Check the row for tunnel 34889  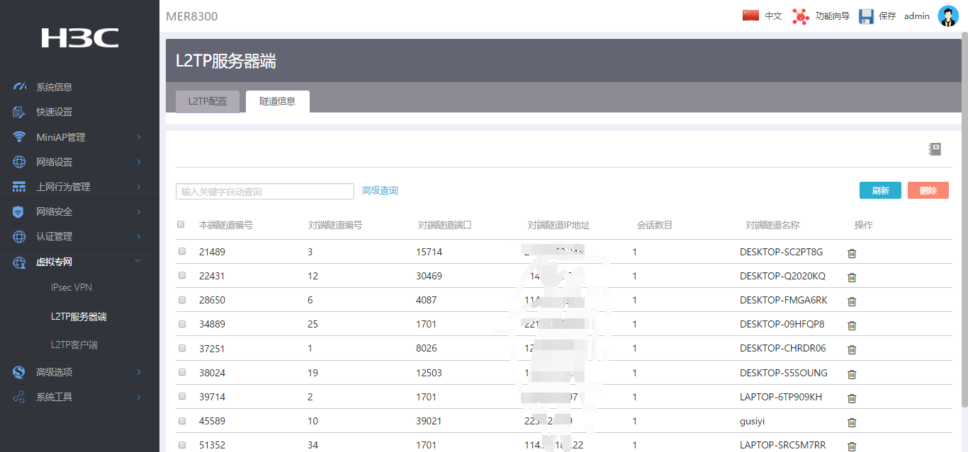[x=182, y=323]
